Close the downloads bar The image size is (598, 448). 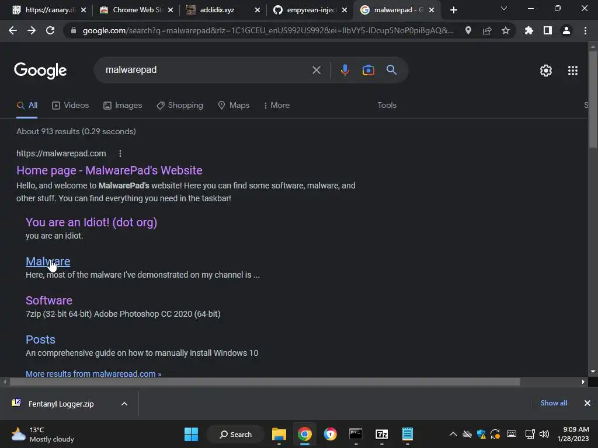coord(587,403)
